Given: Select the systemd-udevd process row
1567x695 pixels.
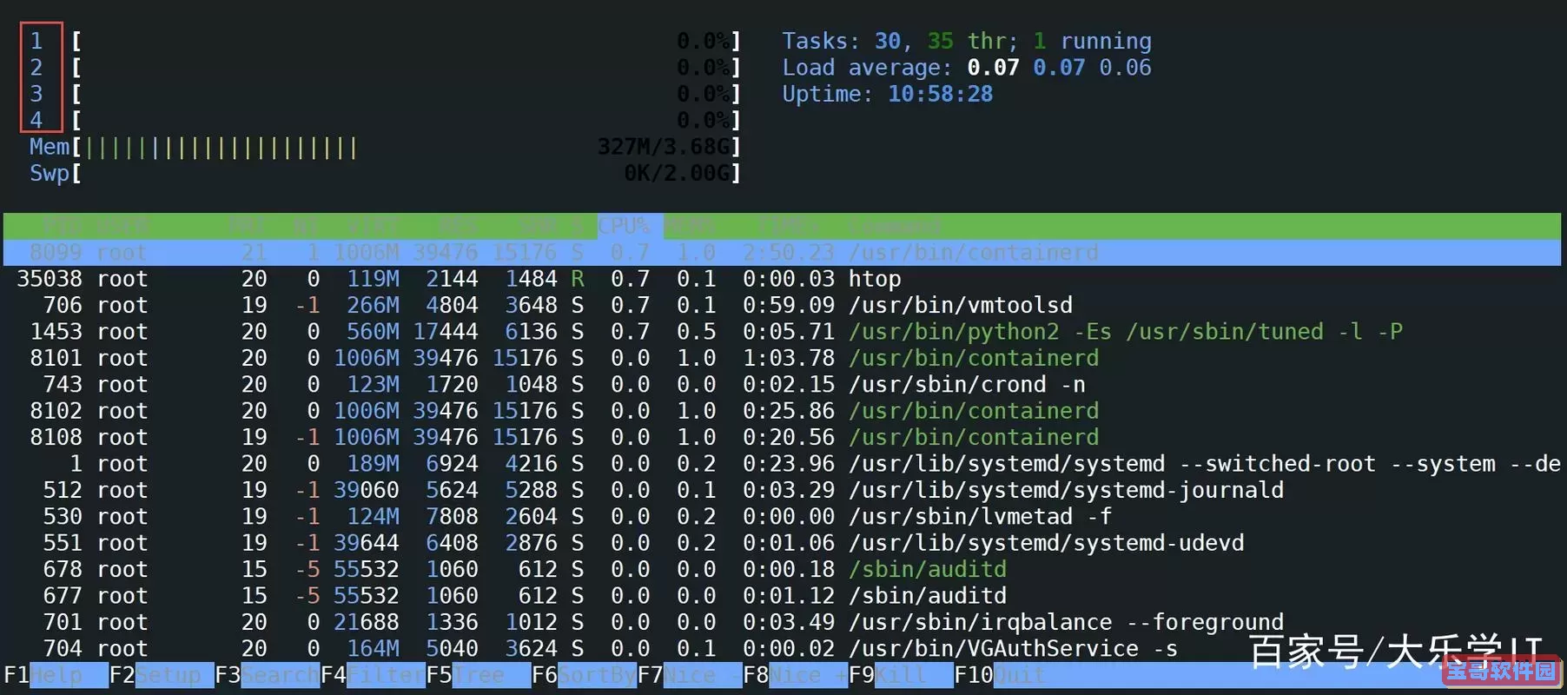Looking at the screenshot, I should click(782, 543).
